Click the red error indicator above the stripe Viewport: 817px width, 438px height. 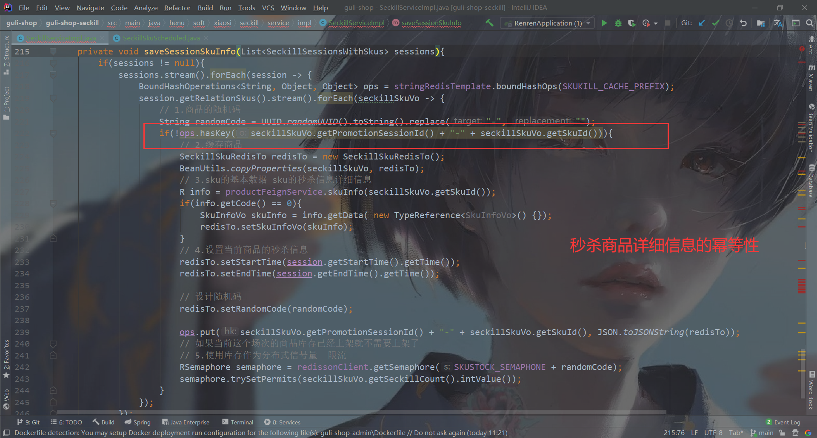click(x=802, y=49)
